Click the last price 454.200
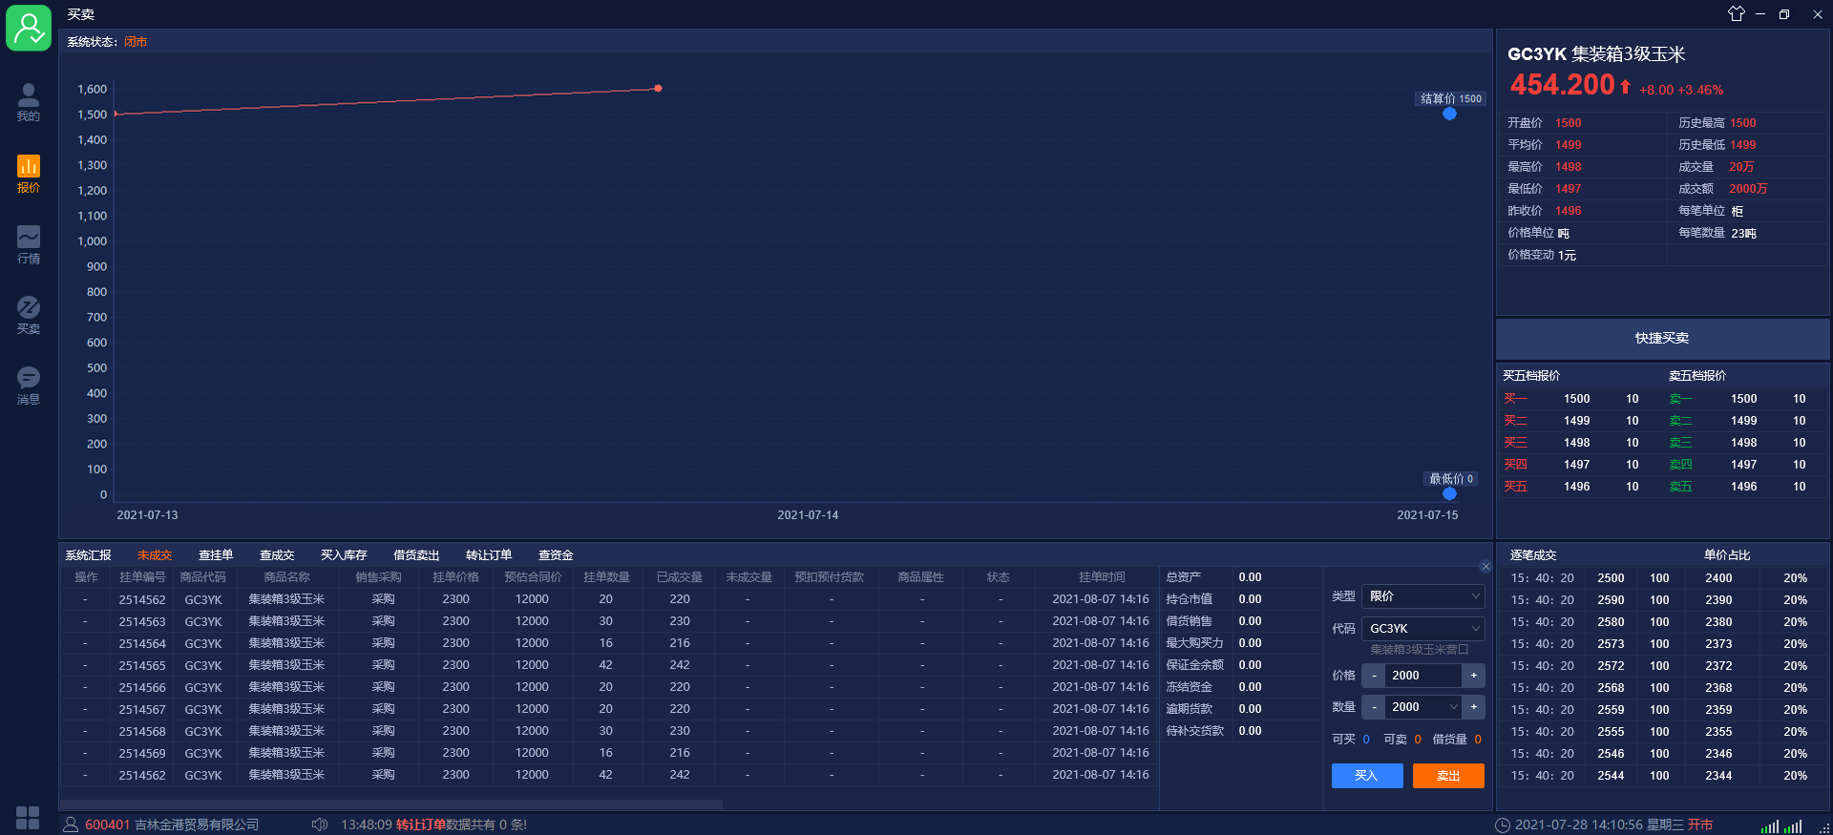The width and height of the screenshot is (1833, 835). click(1562, 85)
